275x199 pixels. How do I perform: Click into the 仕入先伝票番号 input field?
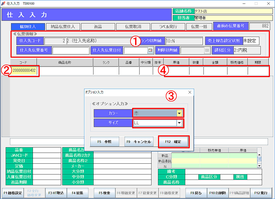71,50
